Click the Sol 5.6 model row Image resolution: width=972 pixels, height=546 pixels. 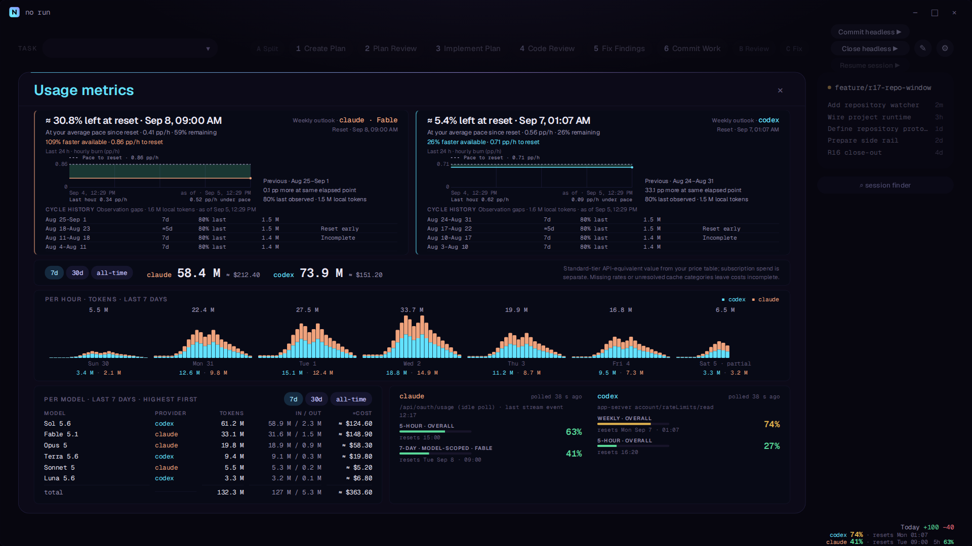pos(208,424)
